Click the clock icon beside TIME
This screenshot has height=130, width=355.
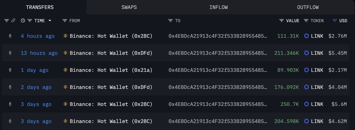pyautogui.click(x=23, y=21)
